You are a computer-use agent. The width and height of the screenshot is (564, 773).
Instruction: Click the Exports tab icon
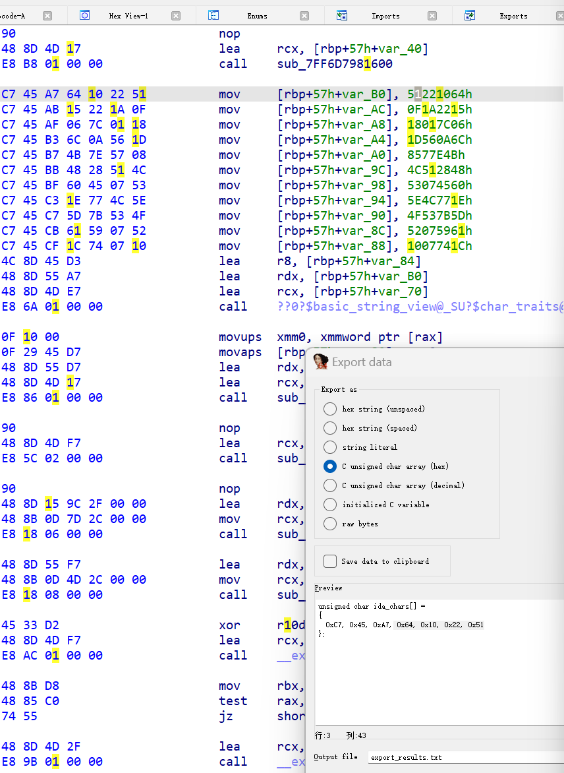[470, 15]
